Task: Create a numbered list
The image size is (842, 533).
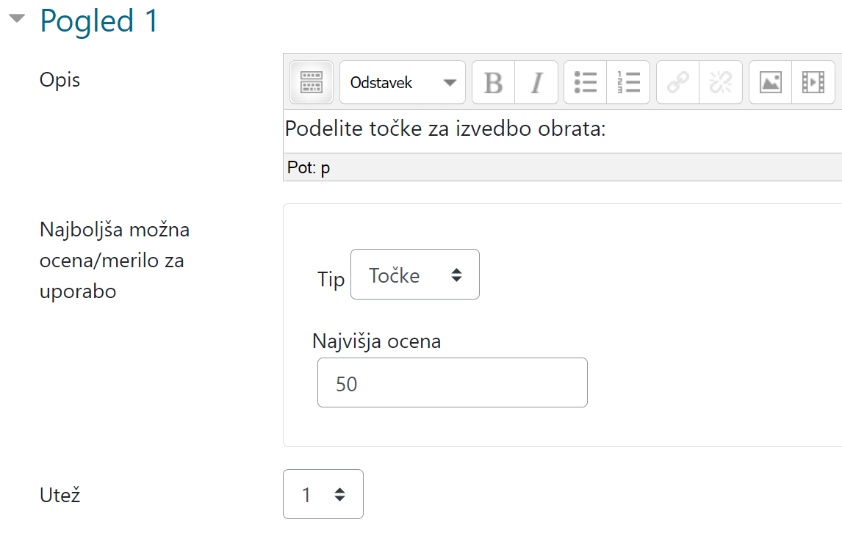Action: 629,82
